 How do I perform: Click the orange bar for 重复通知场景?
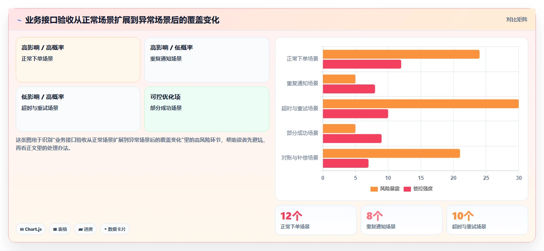(x=339, y=79)
